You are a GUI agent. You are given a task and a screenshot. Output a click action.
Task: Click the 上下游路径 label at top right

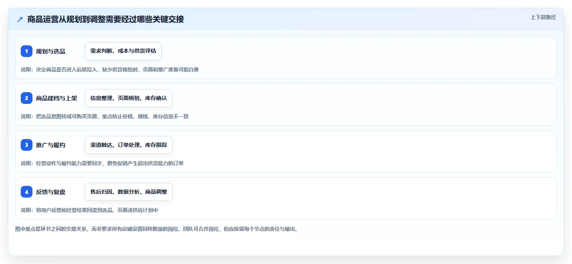click(x=543, y=17)
